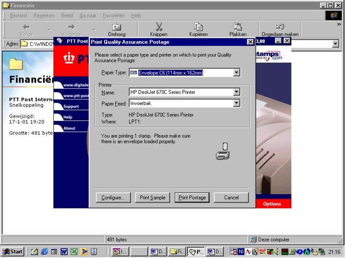Launch Word from quick launch bar
Screen dimensions: 346x258
pyautogui.click(x=64, y=252)
